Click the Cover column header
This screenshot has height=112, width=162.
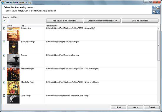click(13, 26)
